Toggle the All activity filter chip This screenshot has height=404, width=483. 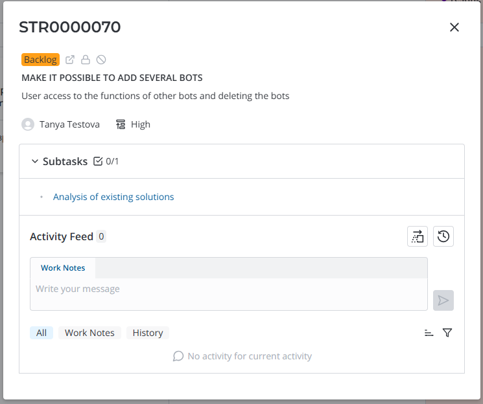pyautogui.click(x=41, y=333)
